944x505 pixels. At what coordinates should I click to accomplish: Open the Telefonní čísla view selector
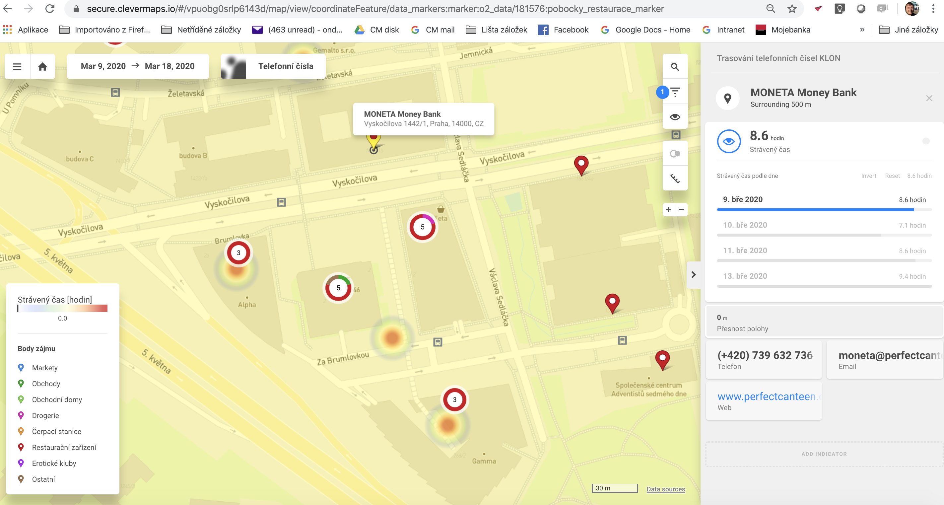click(273, 66)
